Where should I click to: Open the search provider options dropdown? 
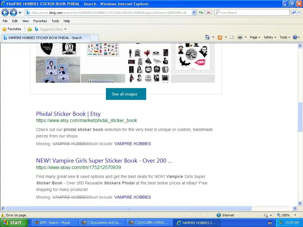coord(299,13)
